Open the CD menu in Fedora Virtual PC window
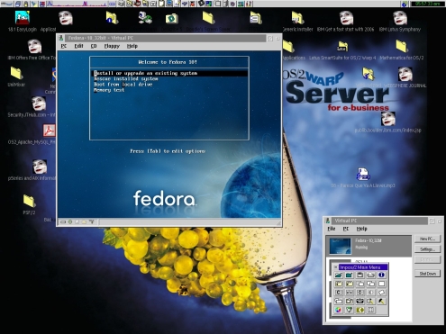Screen dimensions: 446x334 94,46
